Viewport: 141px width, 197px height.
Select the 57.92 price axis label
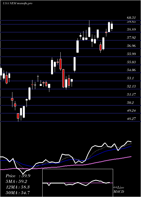tap(131, 38)
